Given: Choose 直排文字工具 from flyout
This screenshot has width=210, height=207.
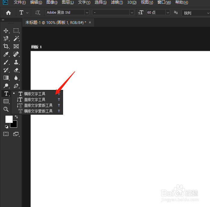Looking at the screenshot, I should pyautogui.click(x=37, y=100).
